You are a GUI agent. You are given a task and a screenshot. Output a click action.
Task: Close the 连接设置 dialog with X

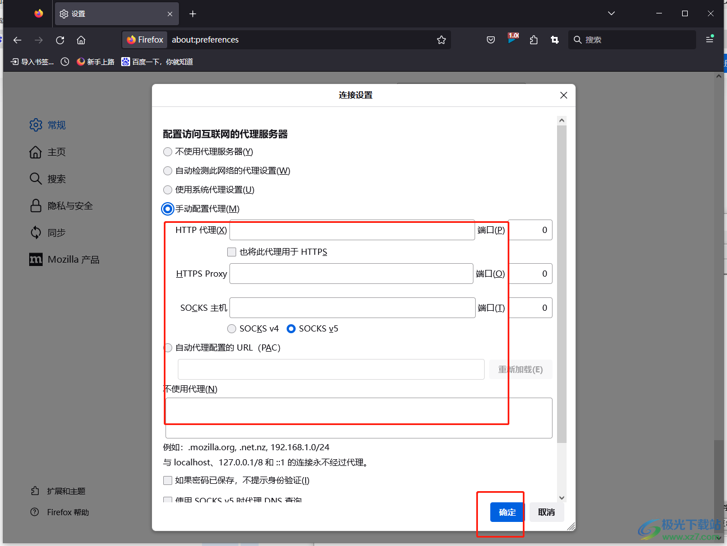[564, 95]
